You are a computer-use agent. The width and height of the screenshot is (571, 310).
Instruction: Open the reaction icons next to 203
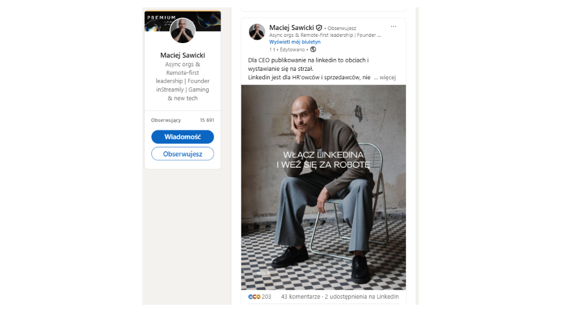(x=254, y=296)
